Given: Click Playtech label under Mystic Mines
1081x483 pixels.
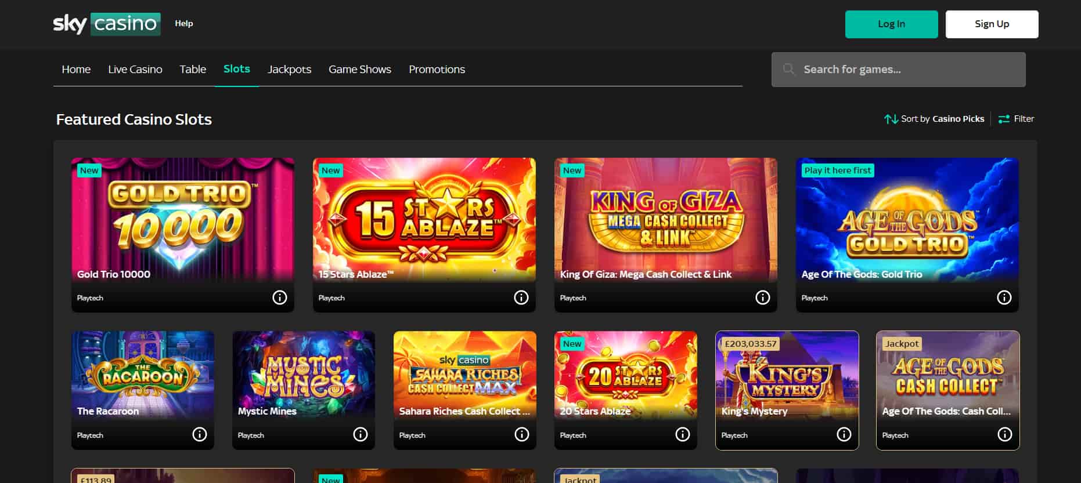Looking at the screenshot, I should tap(251, 435).
